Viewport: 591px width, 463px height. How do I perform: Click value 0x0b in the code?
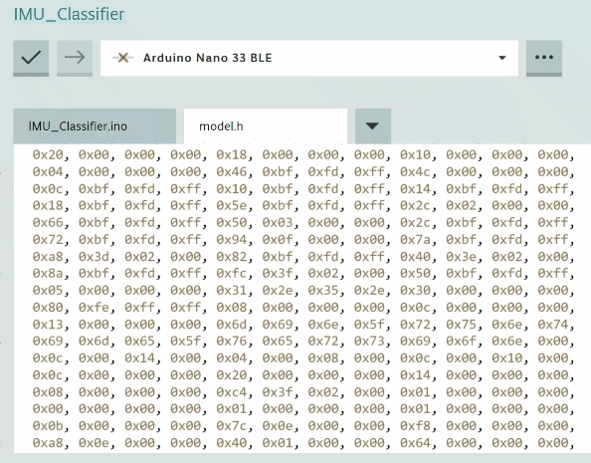coord(48,425)
